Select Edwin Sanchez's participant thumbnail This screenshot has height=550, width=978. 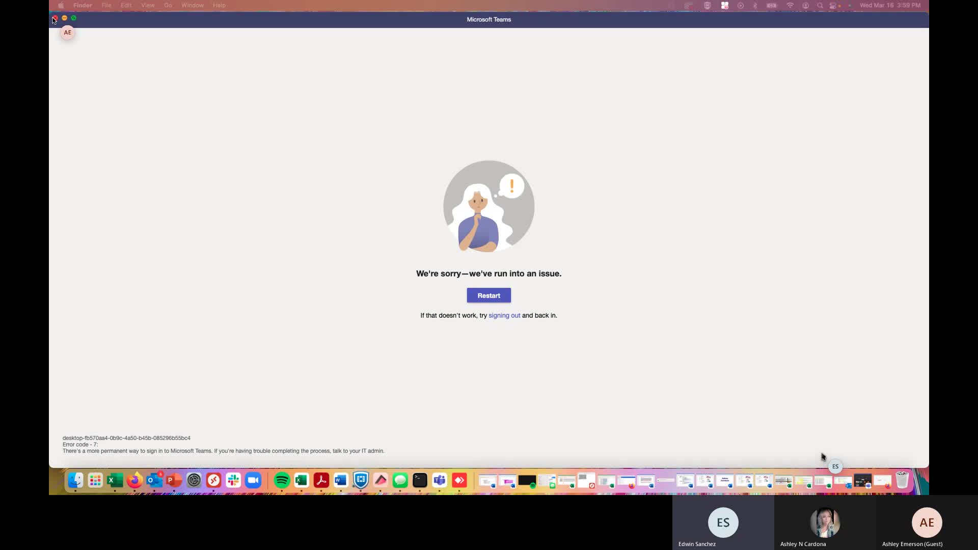point(723,522)
